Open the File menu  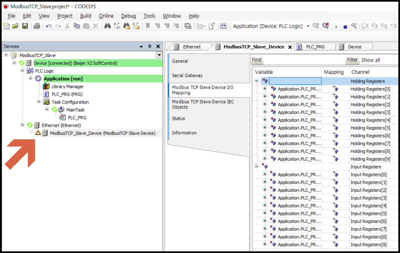pos(11,16)
